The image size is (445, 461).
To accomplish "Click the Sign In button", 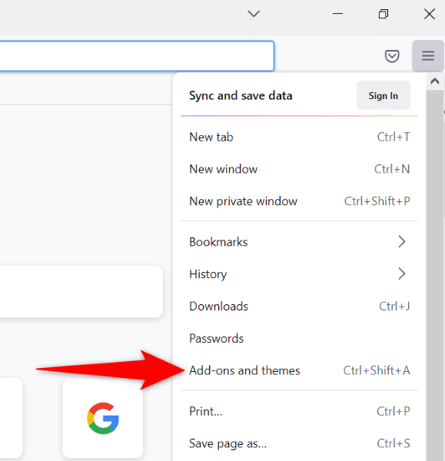I will click(384, 95).
